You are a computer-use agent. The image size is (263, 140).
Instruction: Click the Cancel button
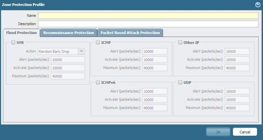click(245, 132)
